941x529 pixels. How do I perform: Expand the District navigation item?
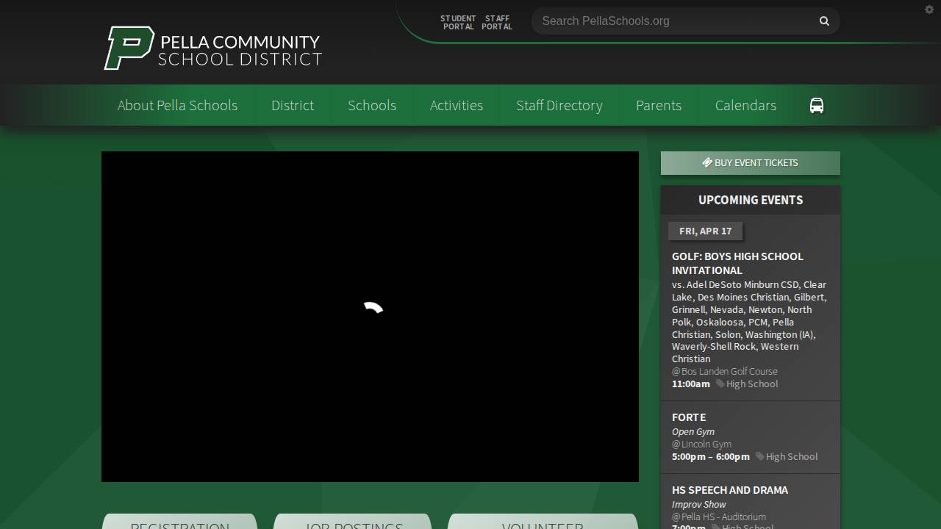292,105
